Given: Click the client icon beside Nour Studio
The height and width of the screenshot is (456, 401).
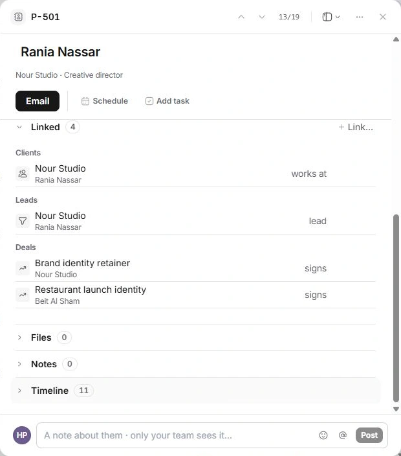Looking at the screenshot, I should pos(23,174).
